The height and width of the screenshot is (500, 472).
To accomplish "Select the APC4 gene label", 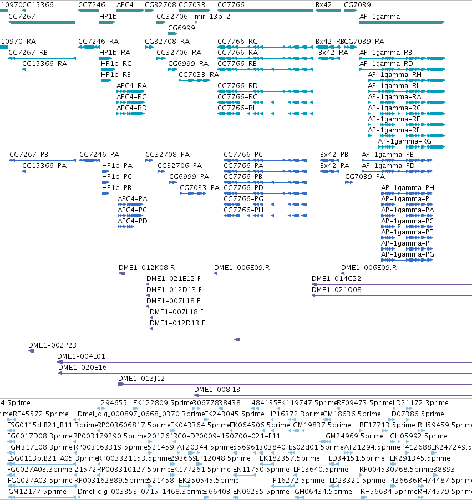I will click(125, 5).
